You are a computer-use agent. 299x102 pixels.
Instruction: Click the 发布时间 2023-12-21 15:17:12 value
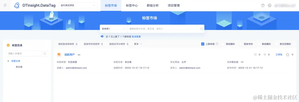[x=250, y=68]
